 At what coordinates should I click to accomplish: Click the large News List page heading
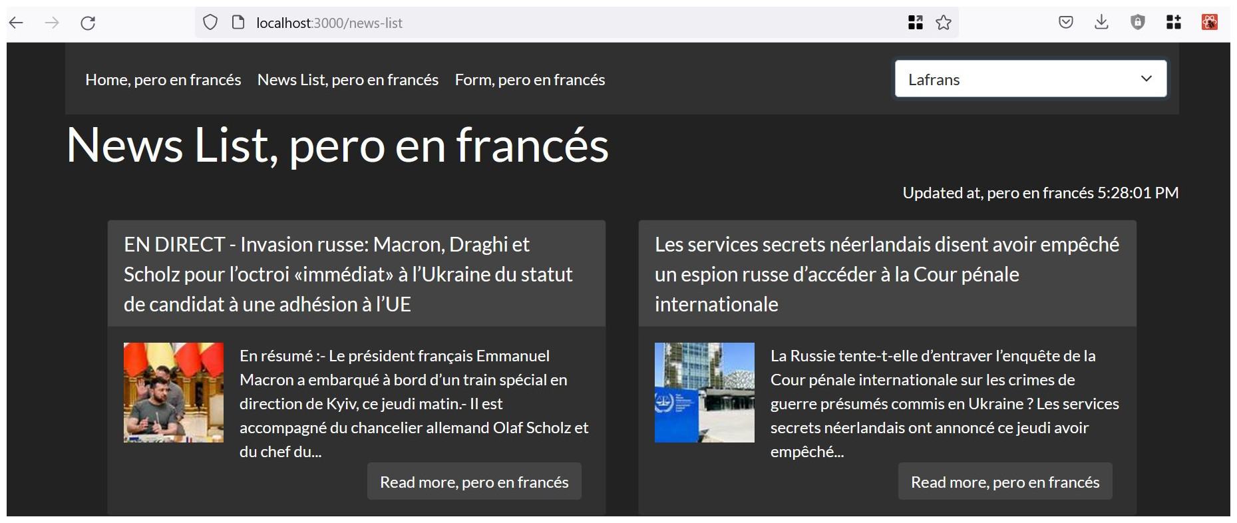point(337,145)
